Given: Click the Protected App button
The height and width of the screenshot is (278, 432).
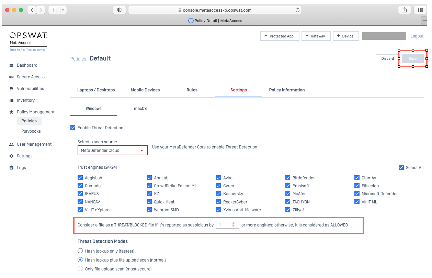Looking at the screenshot, I should click(280, 36).
